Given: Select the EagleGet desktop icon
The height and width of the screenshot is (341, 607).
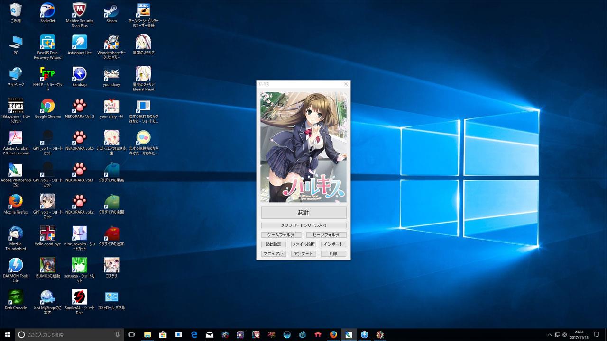Looking at the screenshot, I should tap(47, 13).
